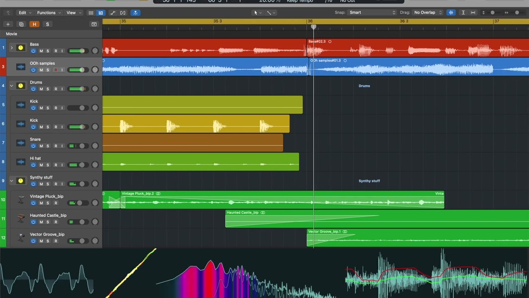Leave folder using the up-arrow hierarchy button
This screenshot has width=529, height=298.
click(8, 13)
